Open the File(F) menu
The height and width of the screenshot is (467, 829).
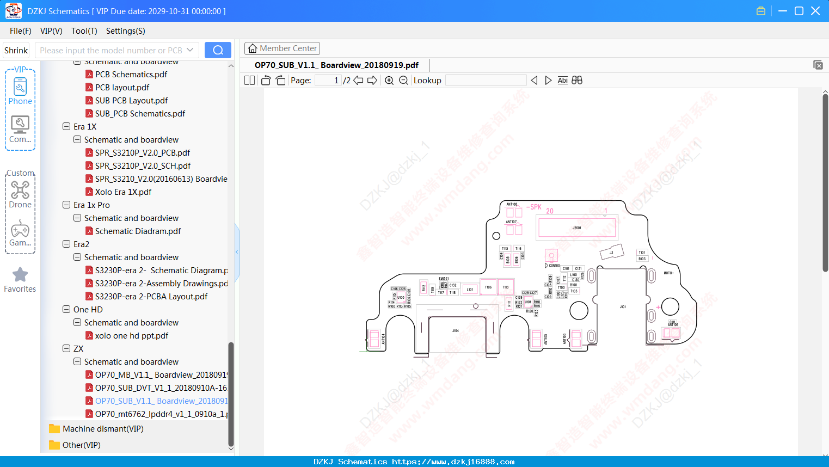[21, 31]
